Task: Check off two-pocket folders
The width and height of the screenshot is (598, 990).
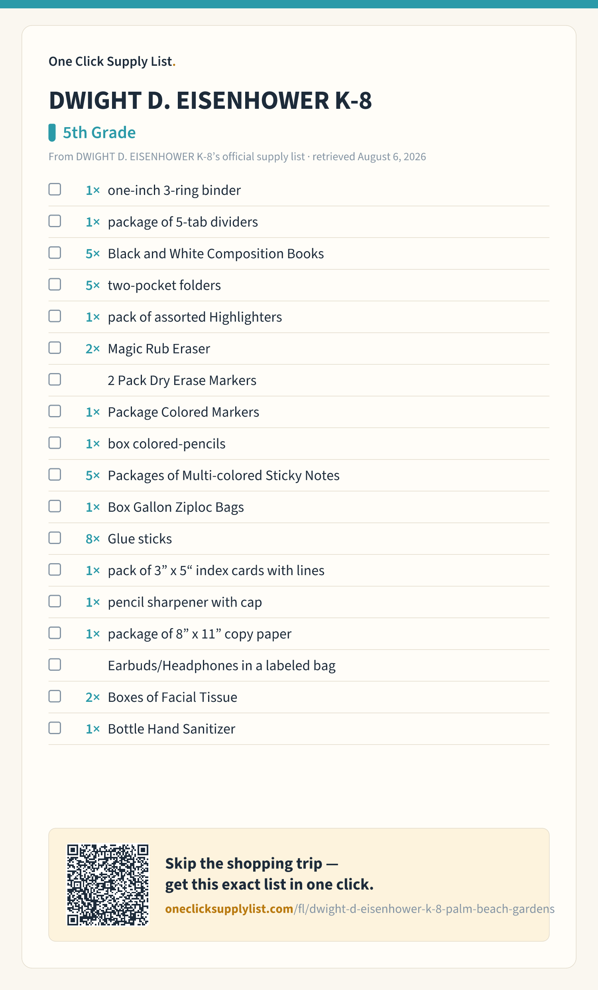Action: [55, 285]
